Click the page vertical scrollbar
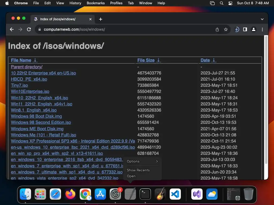Image resolution: width=274 pixels, height=205 pixels. (266, 99)
